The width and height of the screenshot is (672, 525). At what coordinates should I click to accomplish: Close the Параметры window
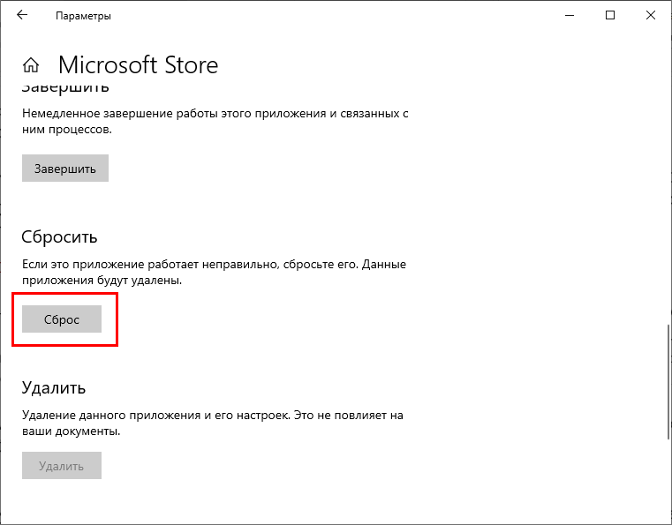650,15
